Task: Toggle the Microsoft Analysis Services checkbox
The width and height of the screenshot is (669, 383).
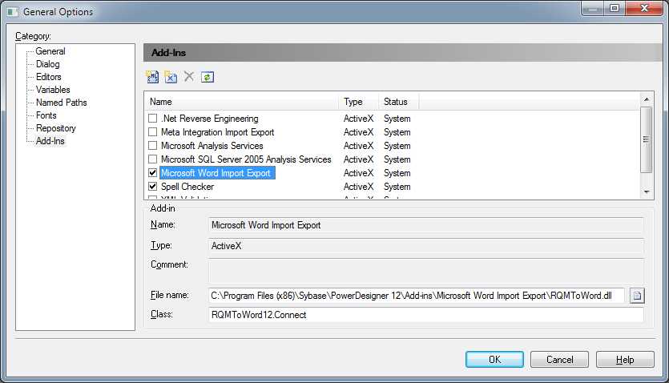Action: pyautogui.click(x=153, y=146)
